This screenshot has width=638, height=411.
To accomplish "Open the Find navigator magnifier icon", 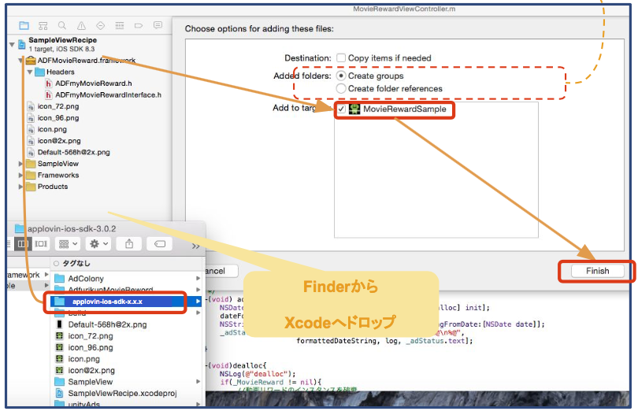I will tap(62, 26).
